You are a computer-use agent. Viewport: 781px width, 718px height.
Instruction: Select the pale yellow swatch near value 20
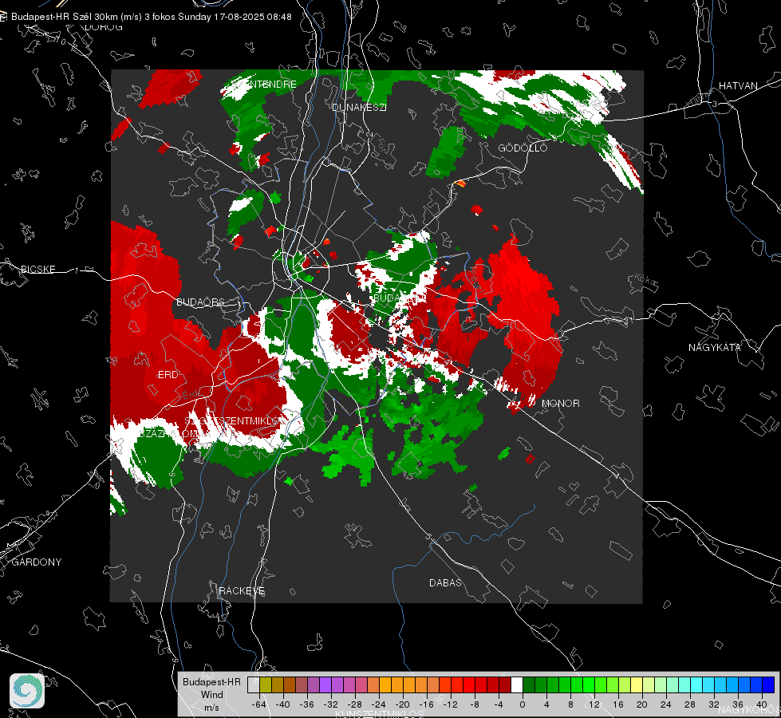[x=637, y=684]
